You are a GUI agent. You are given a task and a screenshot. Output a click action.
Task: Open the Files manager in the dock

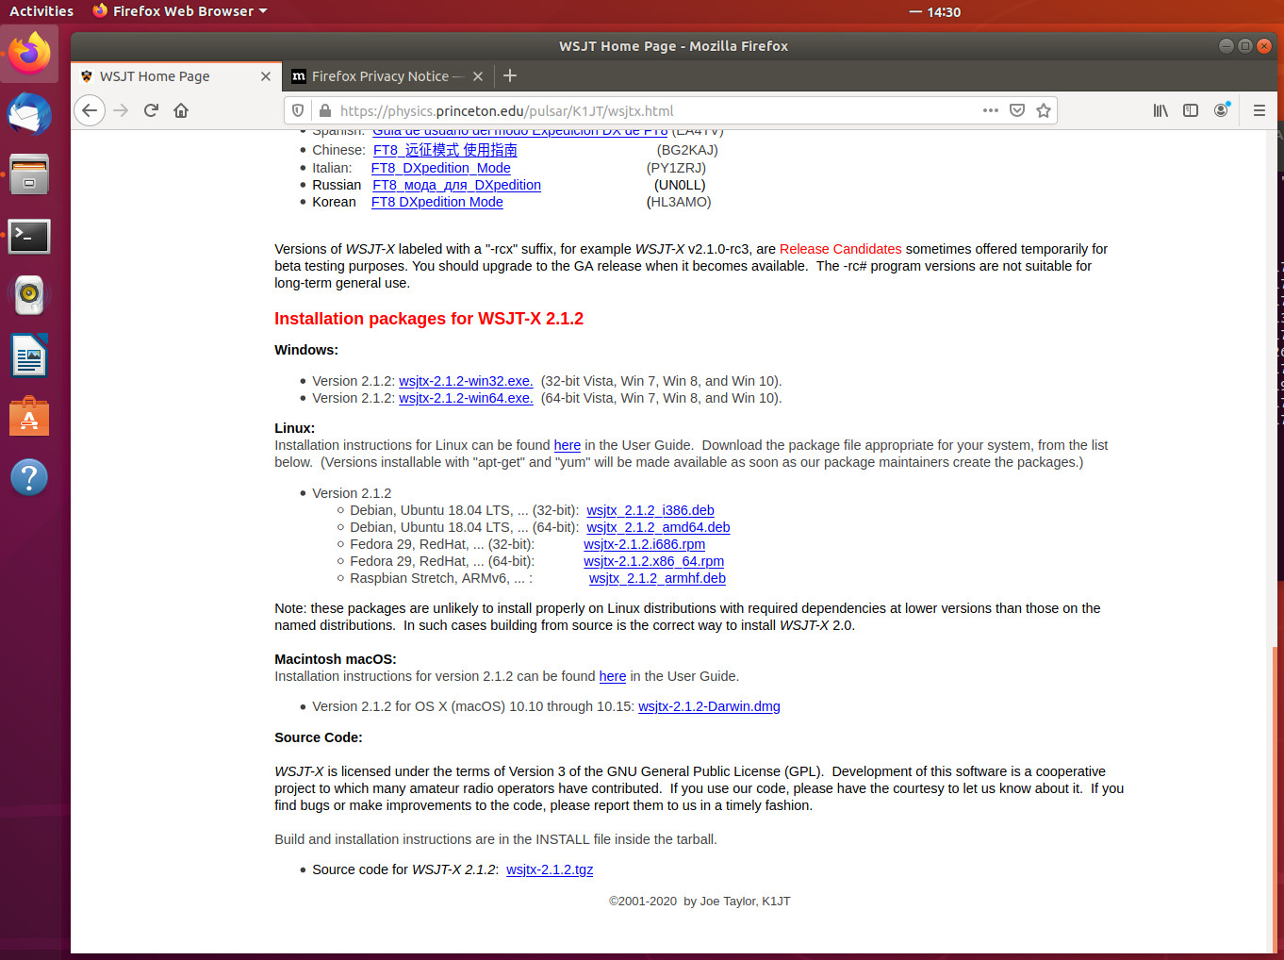[x=29, y=174]
